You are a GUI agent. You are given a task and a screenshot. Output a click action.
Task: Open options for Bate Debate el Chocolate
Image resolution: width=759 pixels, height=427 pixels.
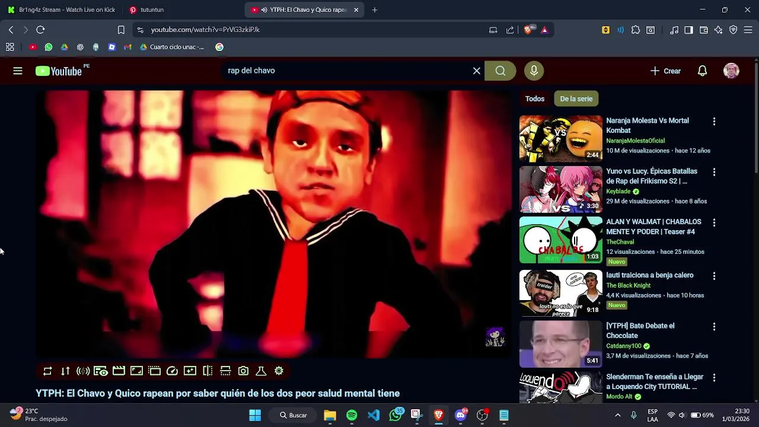714,327
